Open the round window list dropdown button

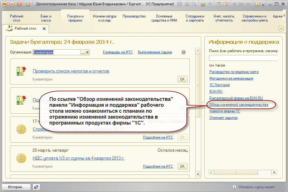pos(281,28)
